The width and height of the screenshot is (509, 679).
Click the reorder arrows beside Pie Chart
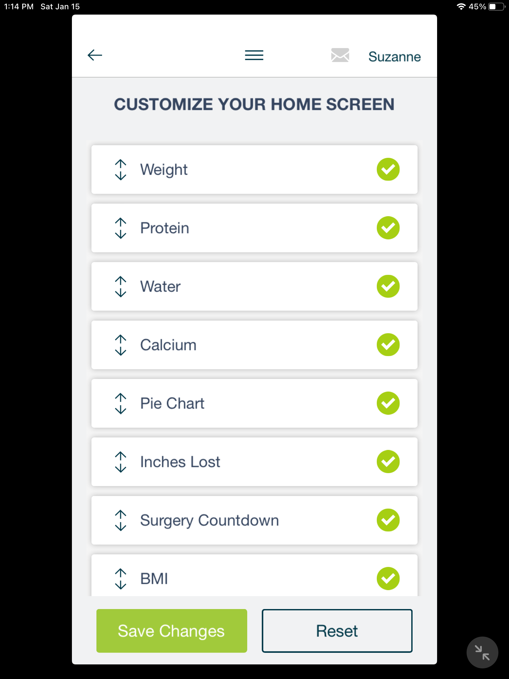pos(121,403)
